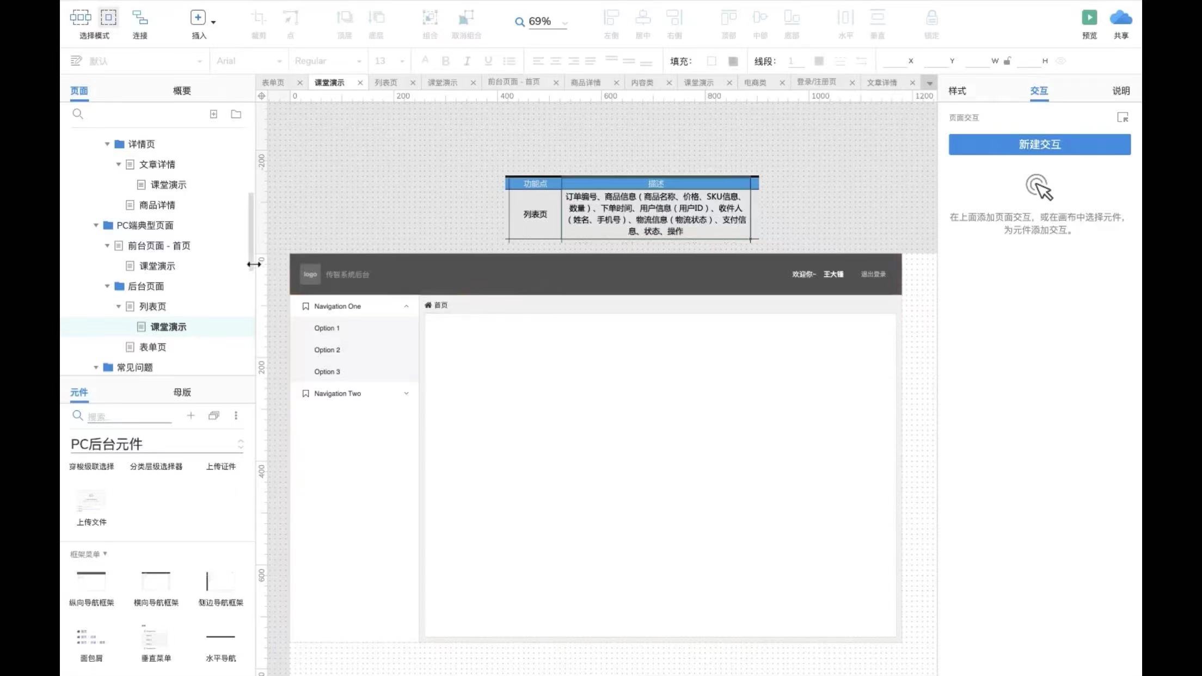
Task: Click the widget library options (three dots) icon
Action: click(x=236, y=416)
